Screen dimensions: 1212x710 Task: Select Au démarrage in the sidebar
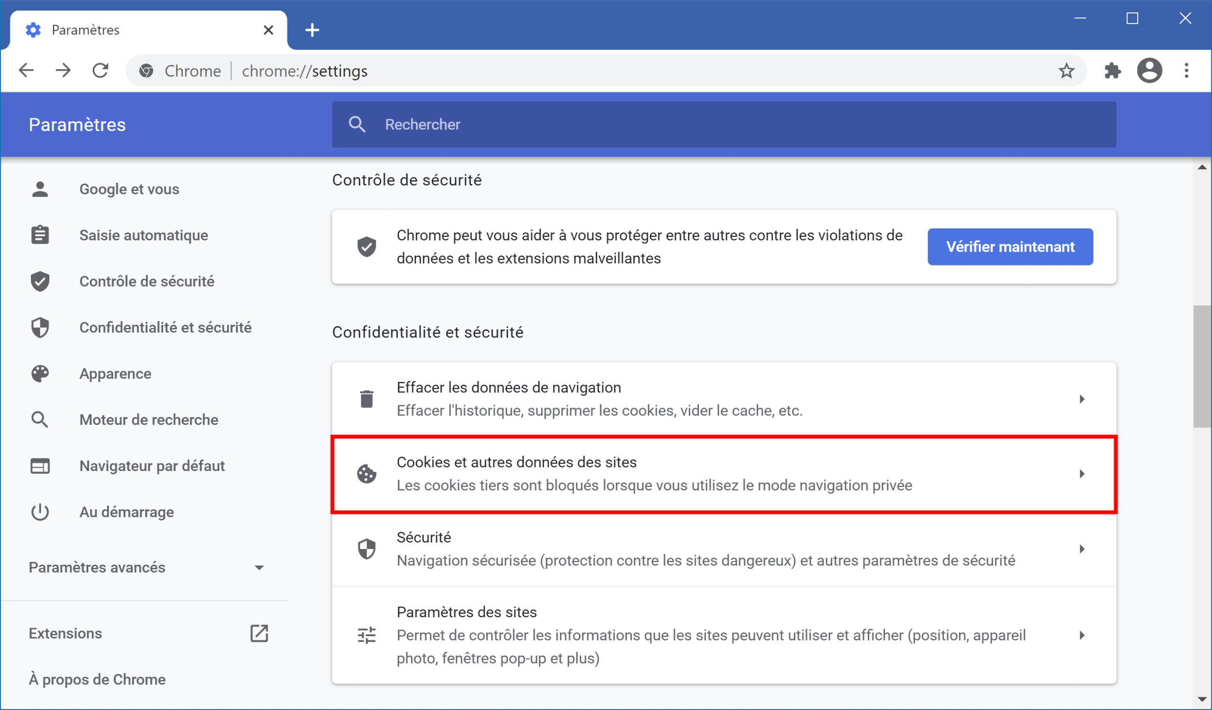click(x=126, y=512)
